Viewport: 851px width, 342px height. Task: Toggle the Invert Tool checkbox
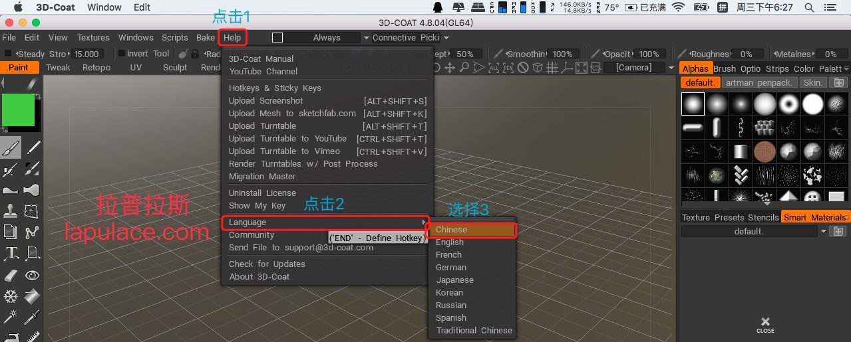pos(122,54)
